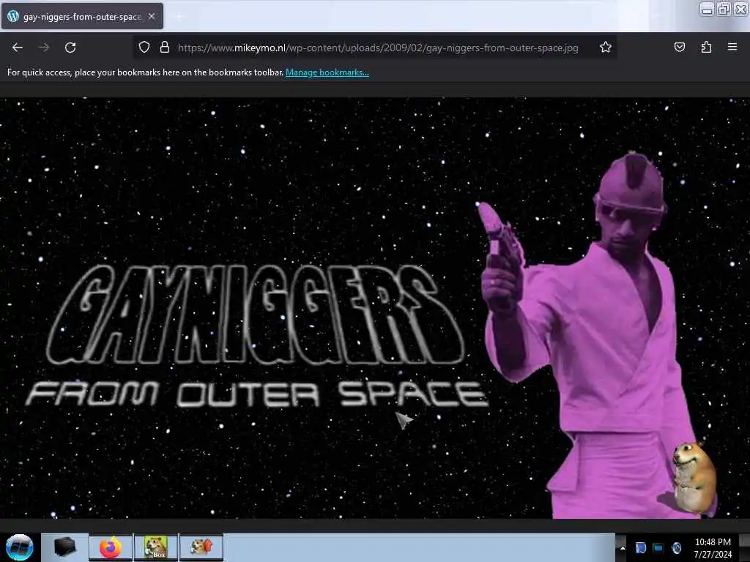Viewport: 750px width, 562px height.
Task: Click the displayed space image
Action: click(x=375, y=308)
